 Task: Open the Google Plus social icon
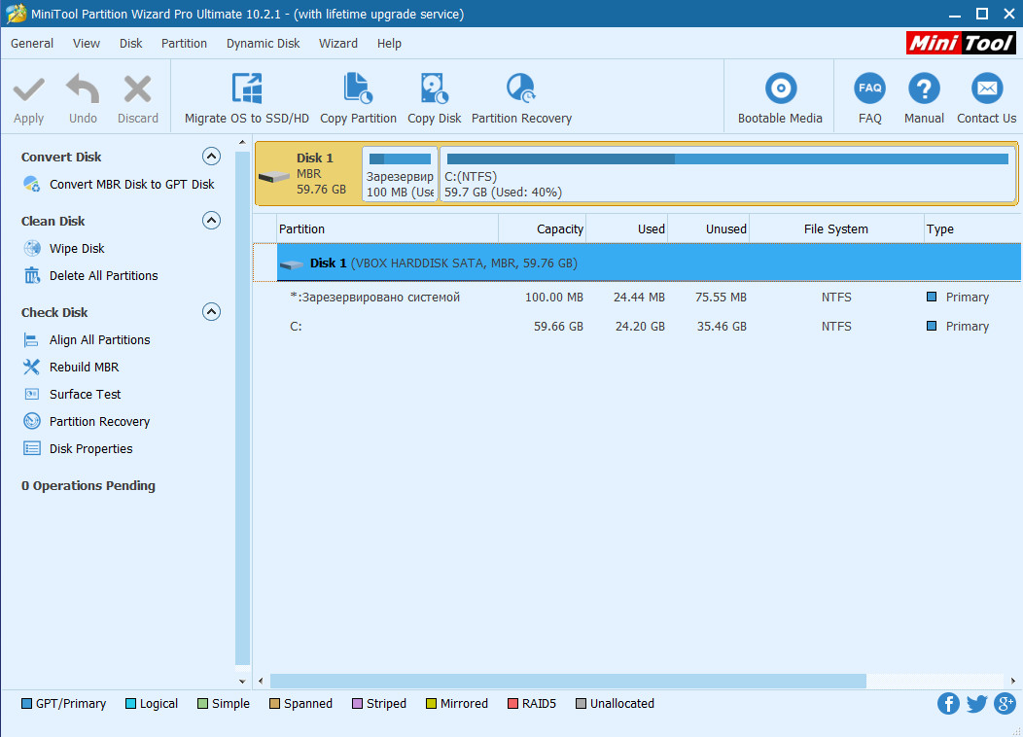point(1005,704)
